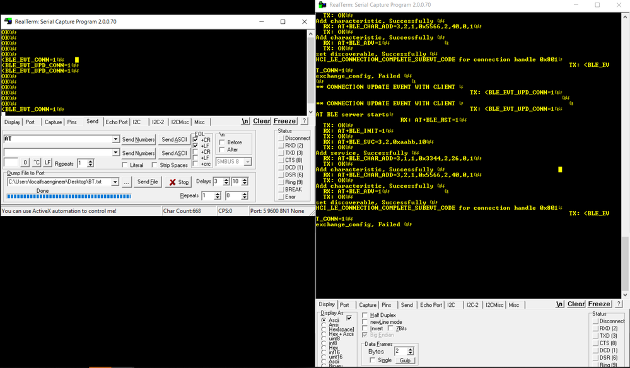Enable the Before checkbox in \n group

(222, 142)
